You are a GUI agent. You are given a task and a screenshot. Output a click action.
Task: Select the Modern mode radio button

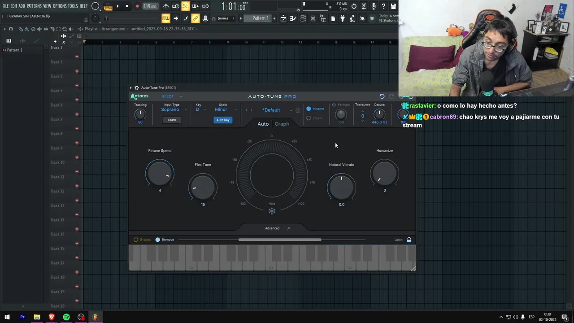(x=309, y=109)
